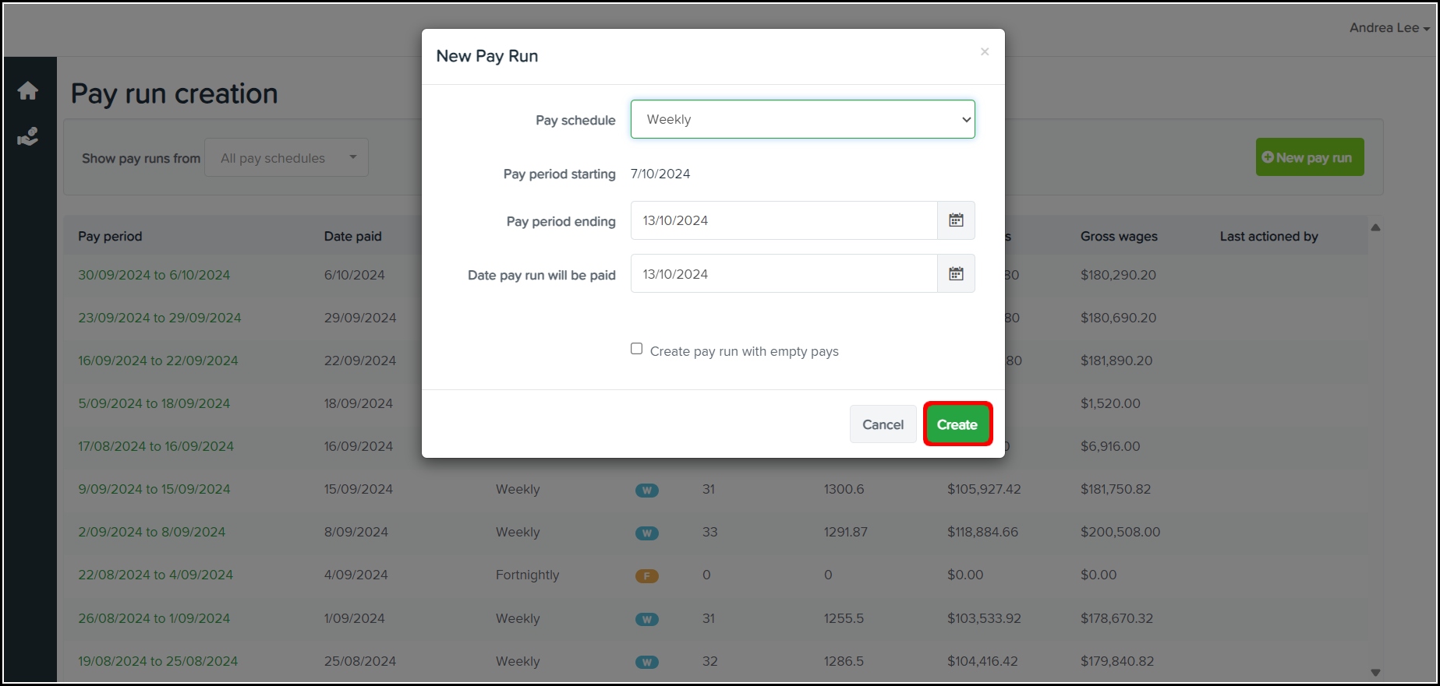Click the W badge on 9/09/2024 row
The width and height of the screenshot is (1440, 686).
point(646,491)
